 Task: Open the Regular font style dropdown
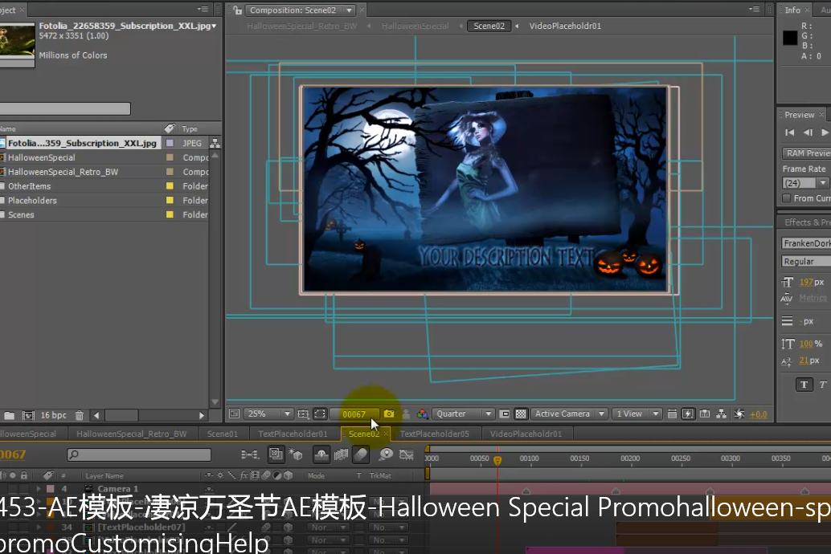pos(806,261)
